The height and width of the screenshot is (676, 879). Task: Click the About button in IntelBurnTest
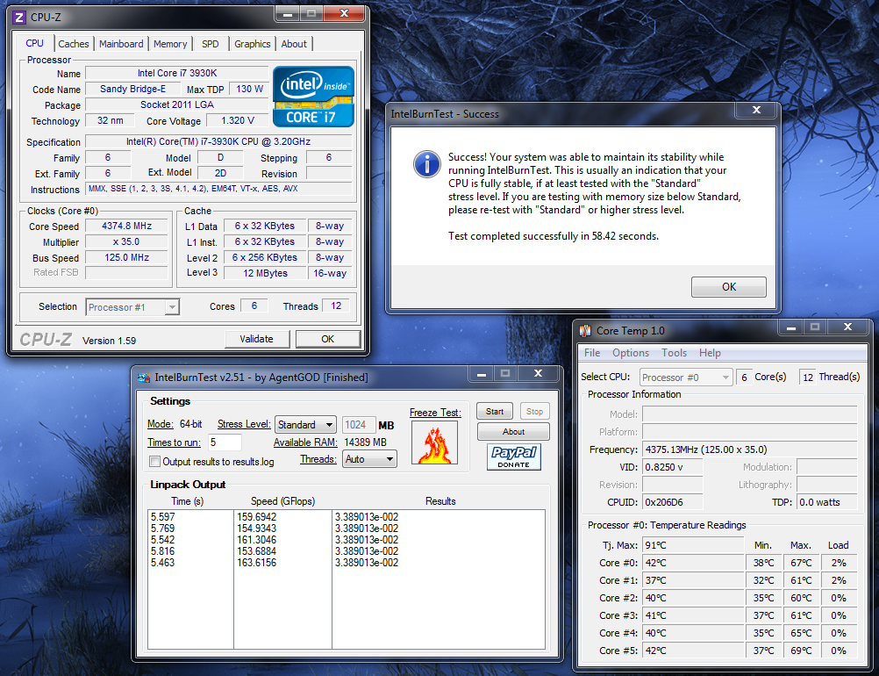(513, 431)
